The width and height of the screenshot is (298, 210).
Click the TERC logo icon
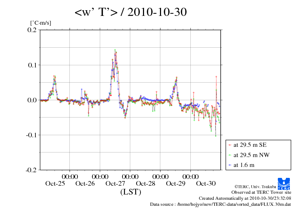[284, 184]
